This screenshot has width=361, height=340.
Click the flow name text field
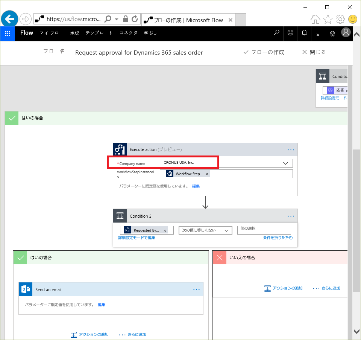pyautogui.click(x=139, y=53)
